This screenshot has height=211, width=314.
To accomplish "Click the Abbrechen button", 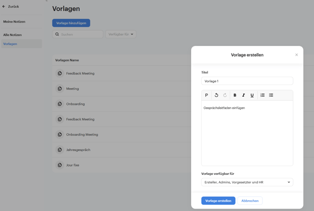I will coord(250,201).
